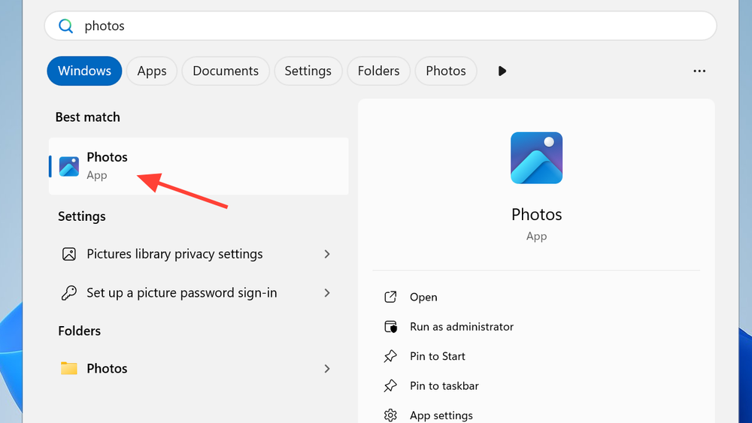This screenshot has width=752, height=423.
Task: Switch to the Photos filter tab
Action: coord(445,71)
